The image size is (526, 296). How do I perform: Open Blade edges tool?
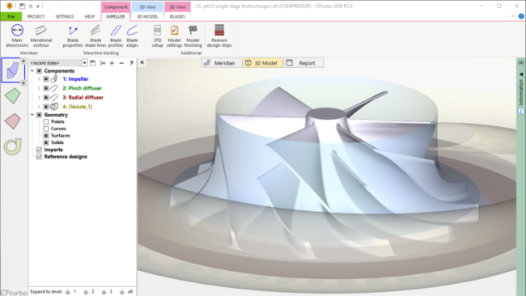coord(132,36)
